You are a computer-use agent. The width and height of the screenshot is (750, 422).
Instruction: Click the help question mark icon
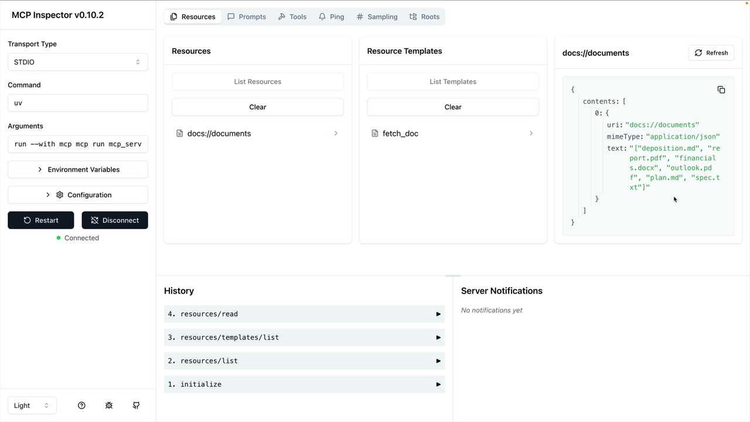81,406
